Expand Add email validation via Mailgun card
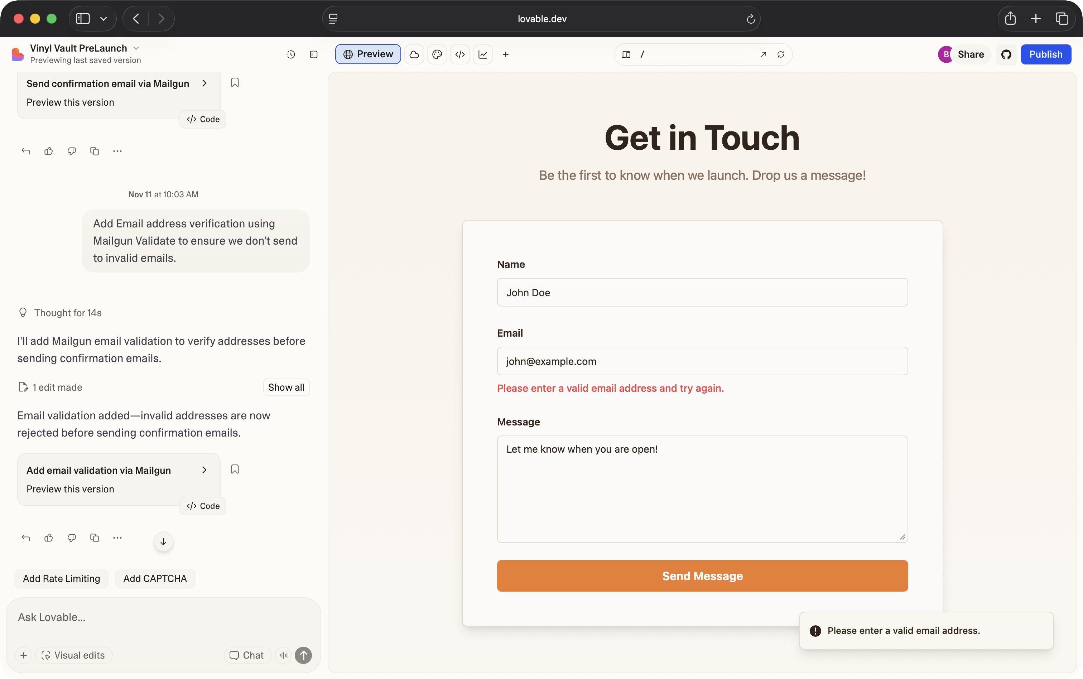The image size is (1083, 679). [x=204, y=470]
